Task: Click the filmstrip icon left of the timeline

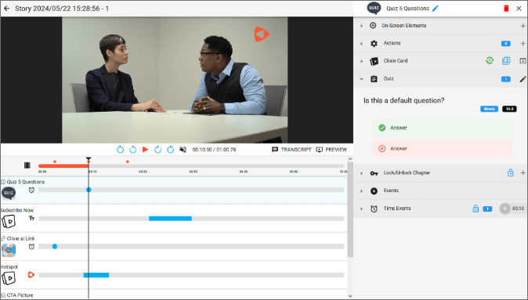Action: (27, 166)
